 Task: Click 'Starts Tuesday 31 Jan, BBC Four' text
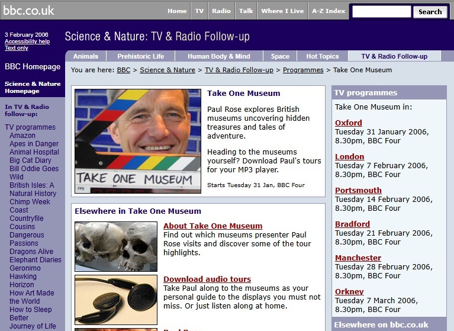256,185
